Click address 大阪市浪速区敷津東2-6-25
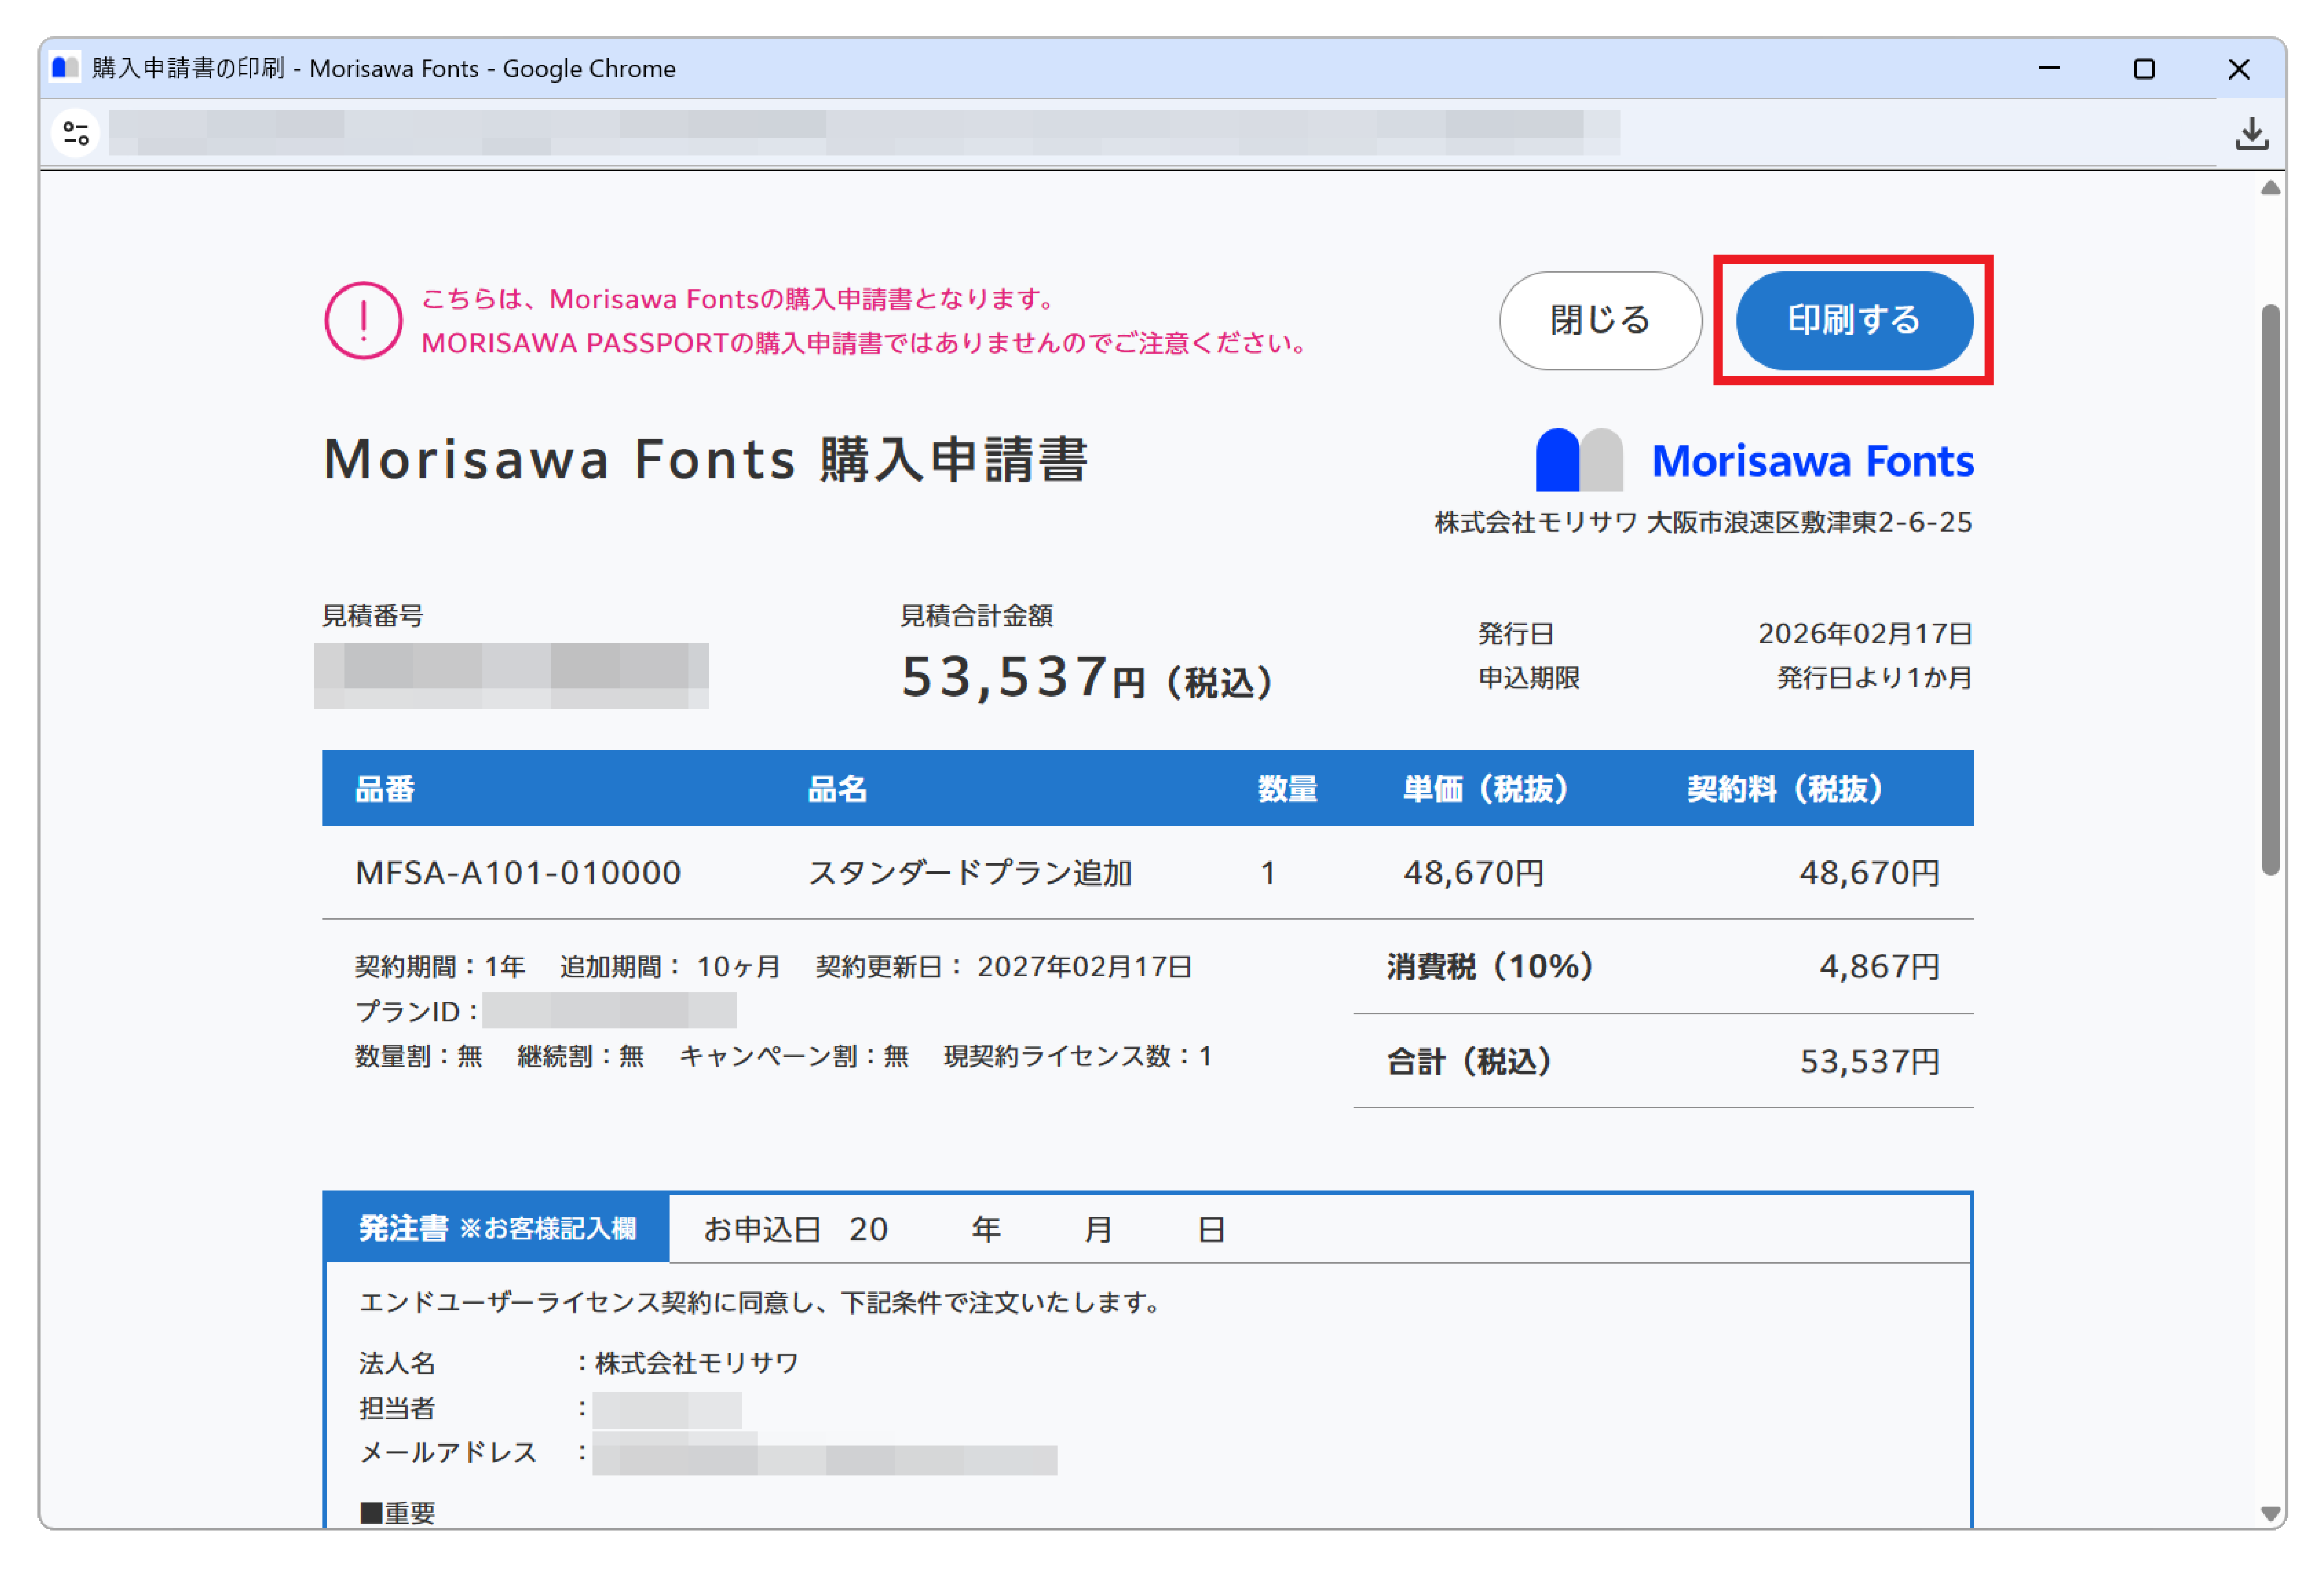2324x1575 pixels. click(1809, 522)
